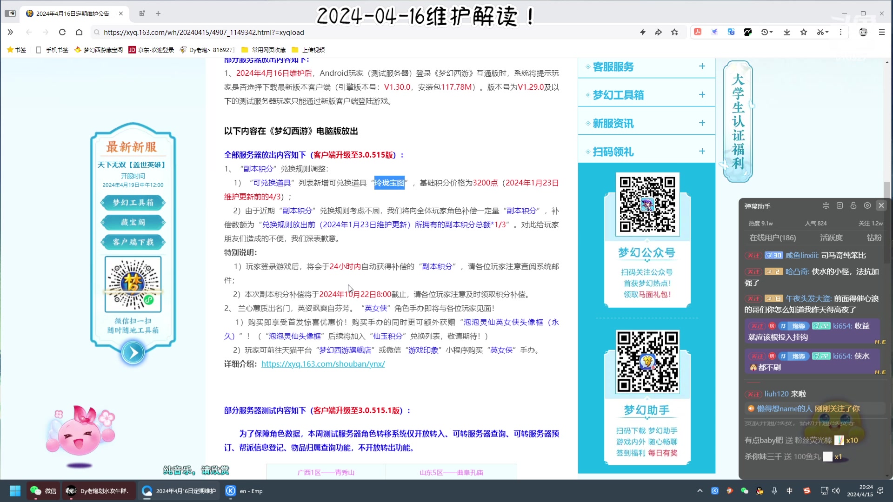The width and height of the screenshot is (893, 502).
Task: Click the 梦幻公众号 QR code image
Action: [647, 205]
